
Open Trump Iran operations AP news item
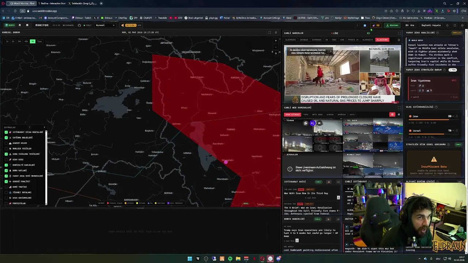click(x=312, y=233)
